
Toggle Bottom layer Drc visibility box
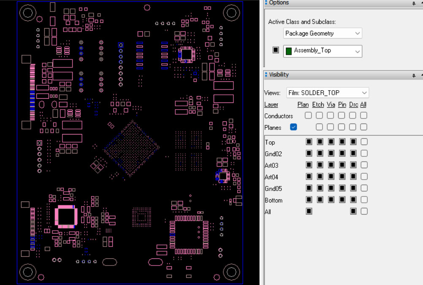click(x=353, y=200)
